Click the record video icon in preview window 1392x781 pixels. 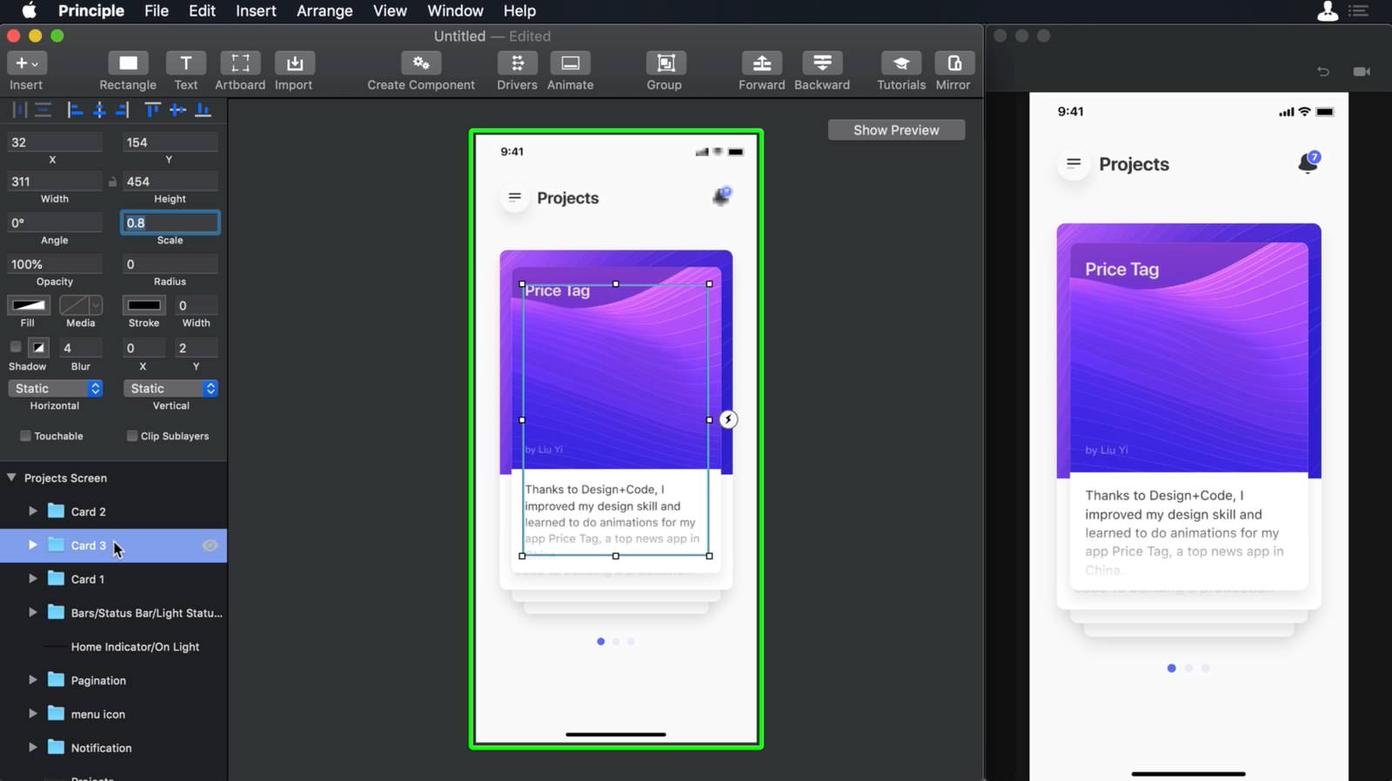tap(1362, 71)
